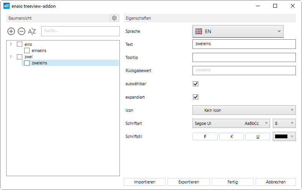Open tree view settings gear icon

(114, 18)
